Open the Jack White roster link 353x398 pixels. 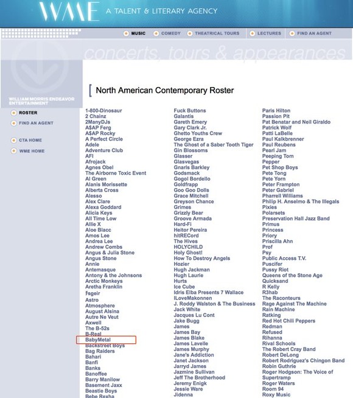coord(187,309)
